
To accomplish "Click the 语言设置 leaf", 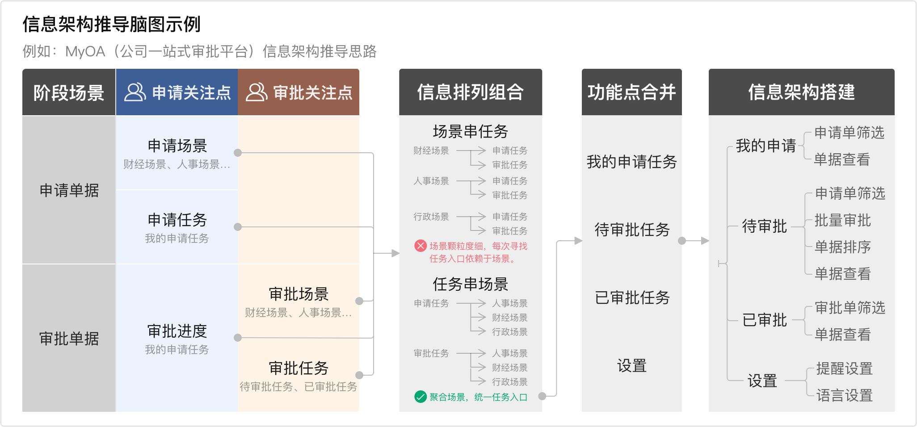I will 845,395.
